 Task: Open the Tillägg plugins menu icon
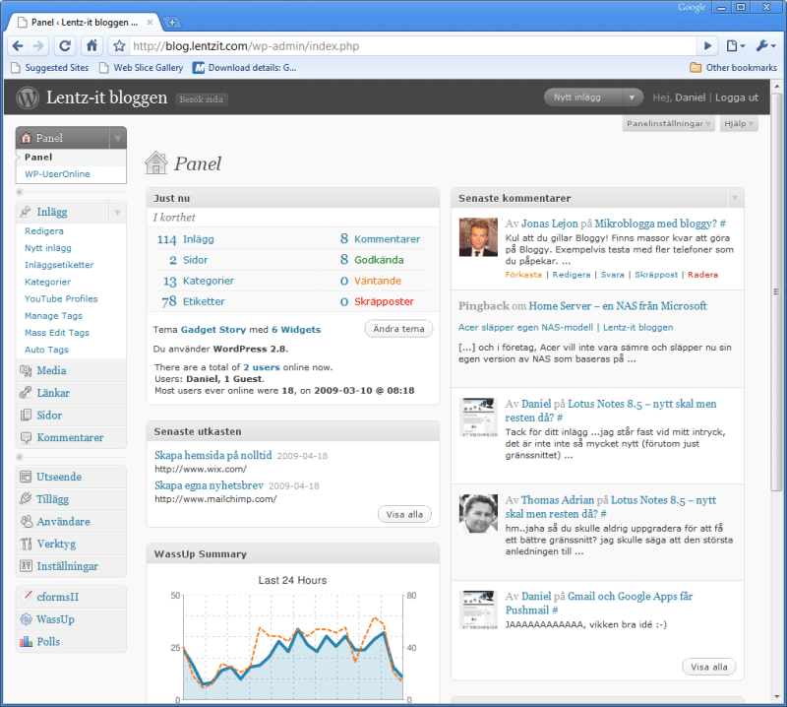click(x=25, y=499)
